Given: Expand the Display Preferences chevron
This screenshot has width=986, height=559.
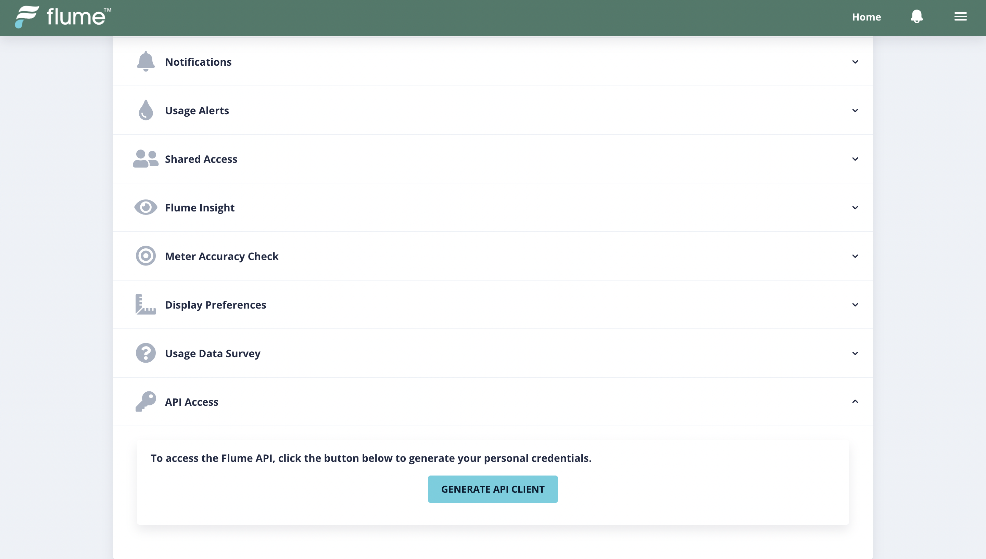Looking at the screenshot, I should point(855,305).
